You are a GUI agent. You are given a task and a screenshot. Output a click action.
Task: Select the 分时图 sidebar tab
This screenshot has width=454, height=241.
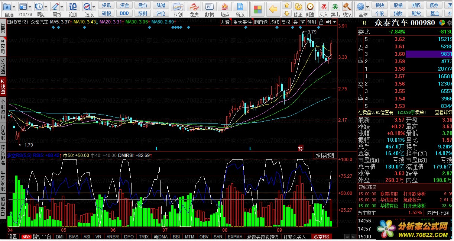pos(3,66)
